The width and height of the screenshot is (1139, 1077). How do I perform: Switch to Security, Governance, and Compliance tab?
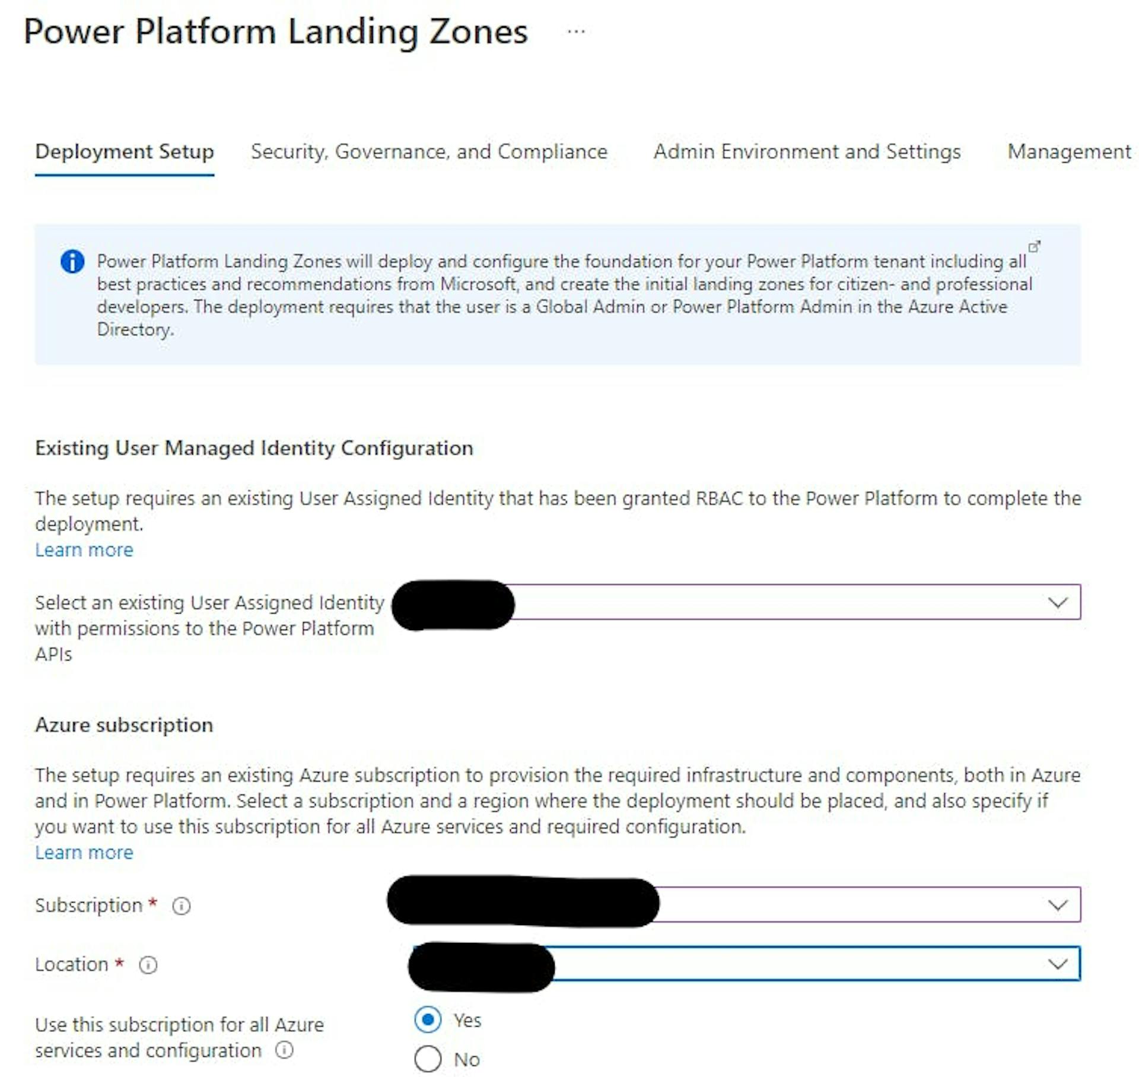coord(429,152)
